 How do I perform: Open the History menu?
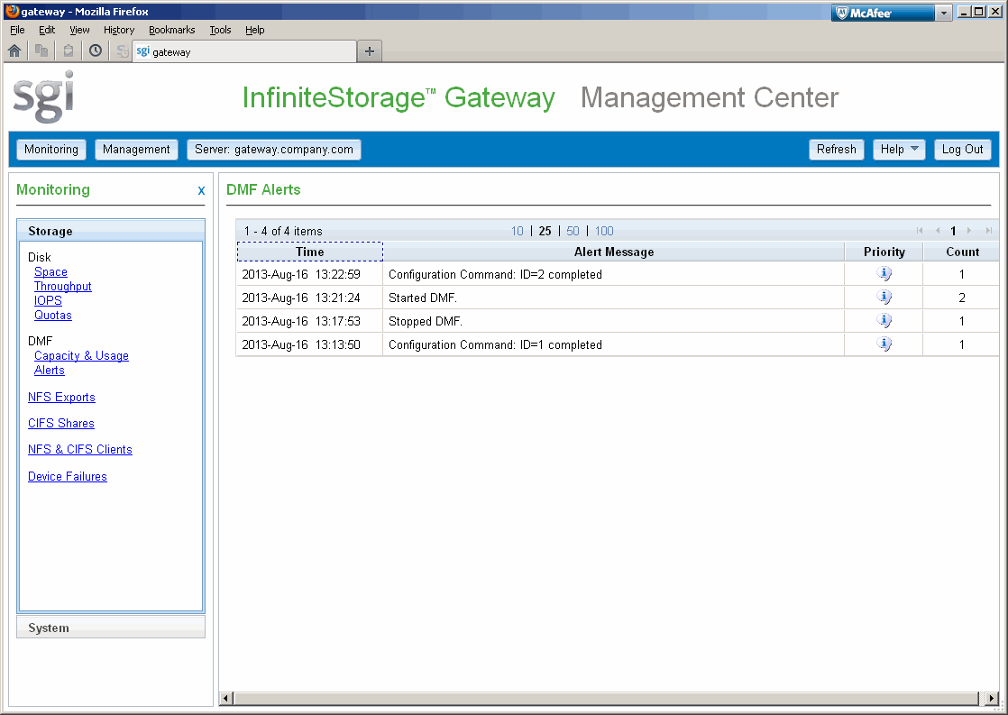119,30
